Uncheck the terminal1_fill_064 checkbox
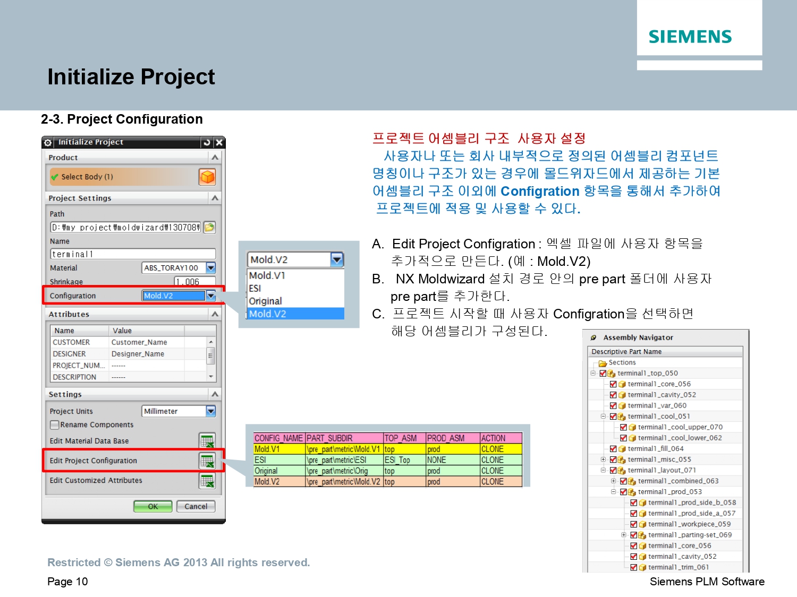 pos(613,449)
